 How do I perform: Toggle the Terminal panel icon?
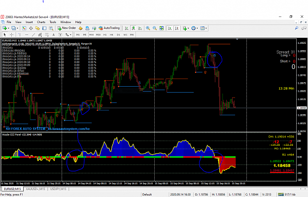pos(44,28)
